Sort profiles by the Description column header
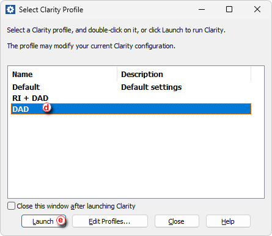Viewport: 272px width, 236px height. (184, 74)
